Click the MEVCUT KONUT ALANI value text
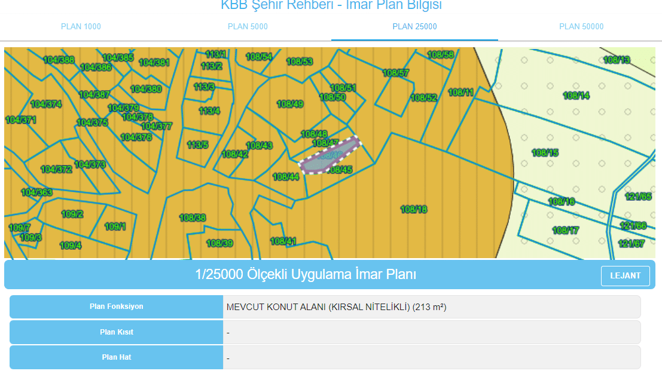662x380 pixels. [x=336, y=307]
